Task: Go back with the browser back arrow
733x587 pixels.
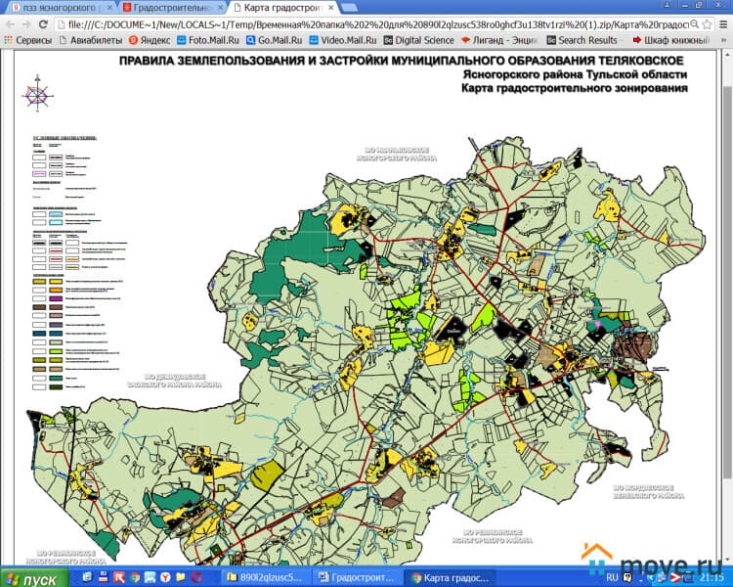Action: [x=11, y=24]
